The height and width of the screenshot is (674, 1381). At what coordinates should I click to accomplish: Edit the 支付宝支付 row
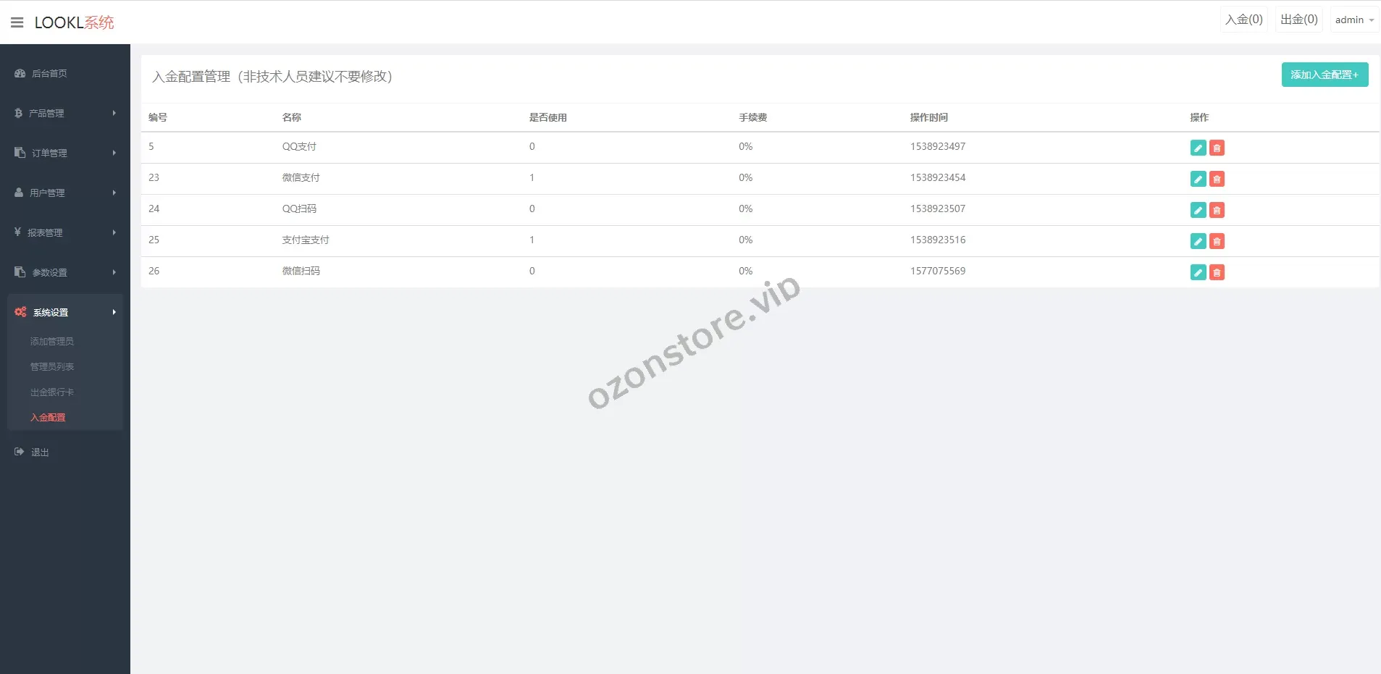pyautogui.click(x=1198, y=241)
